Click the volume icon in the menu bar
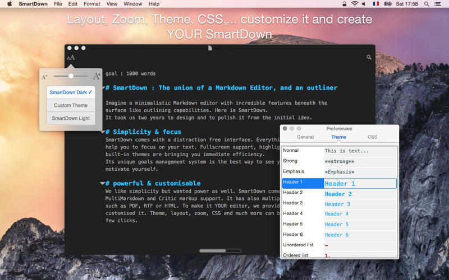449x280 pixels. (365, 4)
